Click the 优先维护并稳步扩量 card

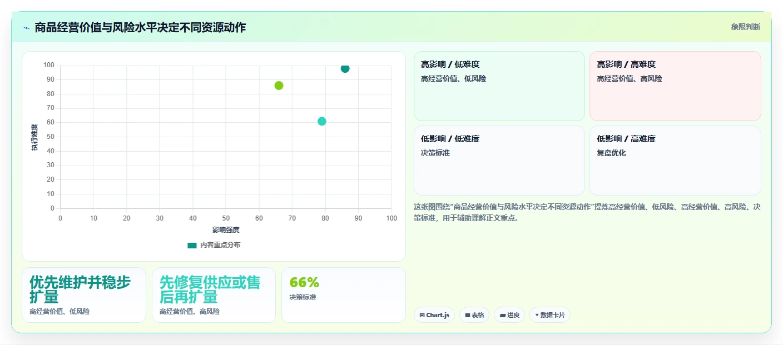click(x=84, y=295)
